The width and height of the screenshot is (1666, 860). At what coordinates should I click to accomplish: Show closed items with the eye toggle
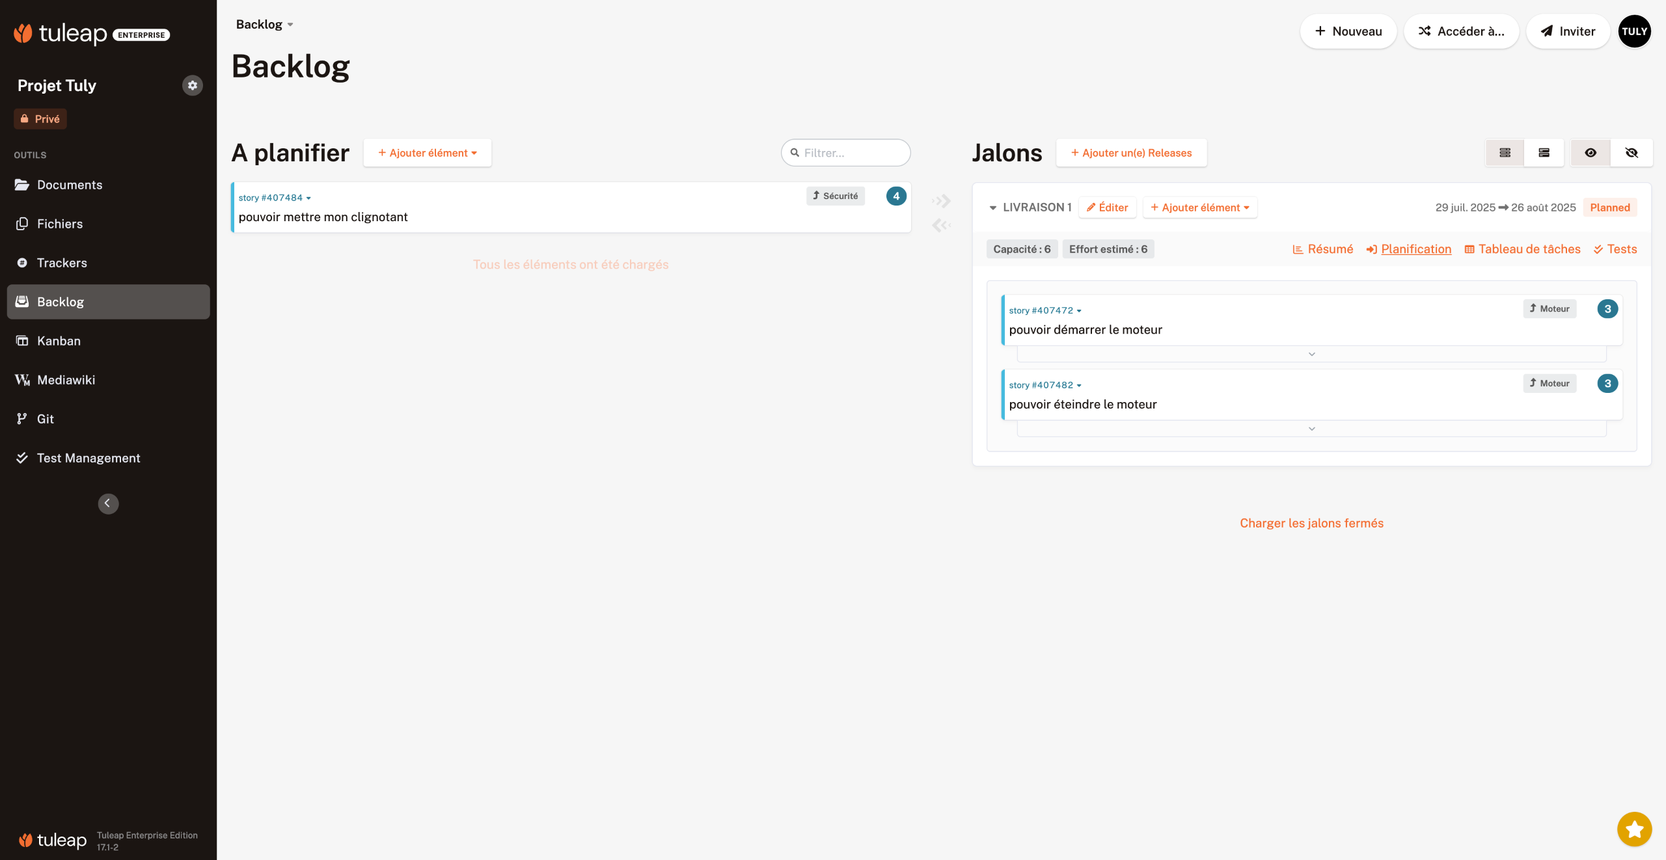point(1591,153)
